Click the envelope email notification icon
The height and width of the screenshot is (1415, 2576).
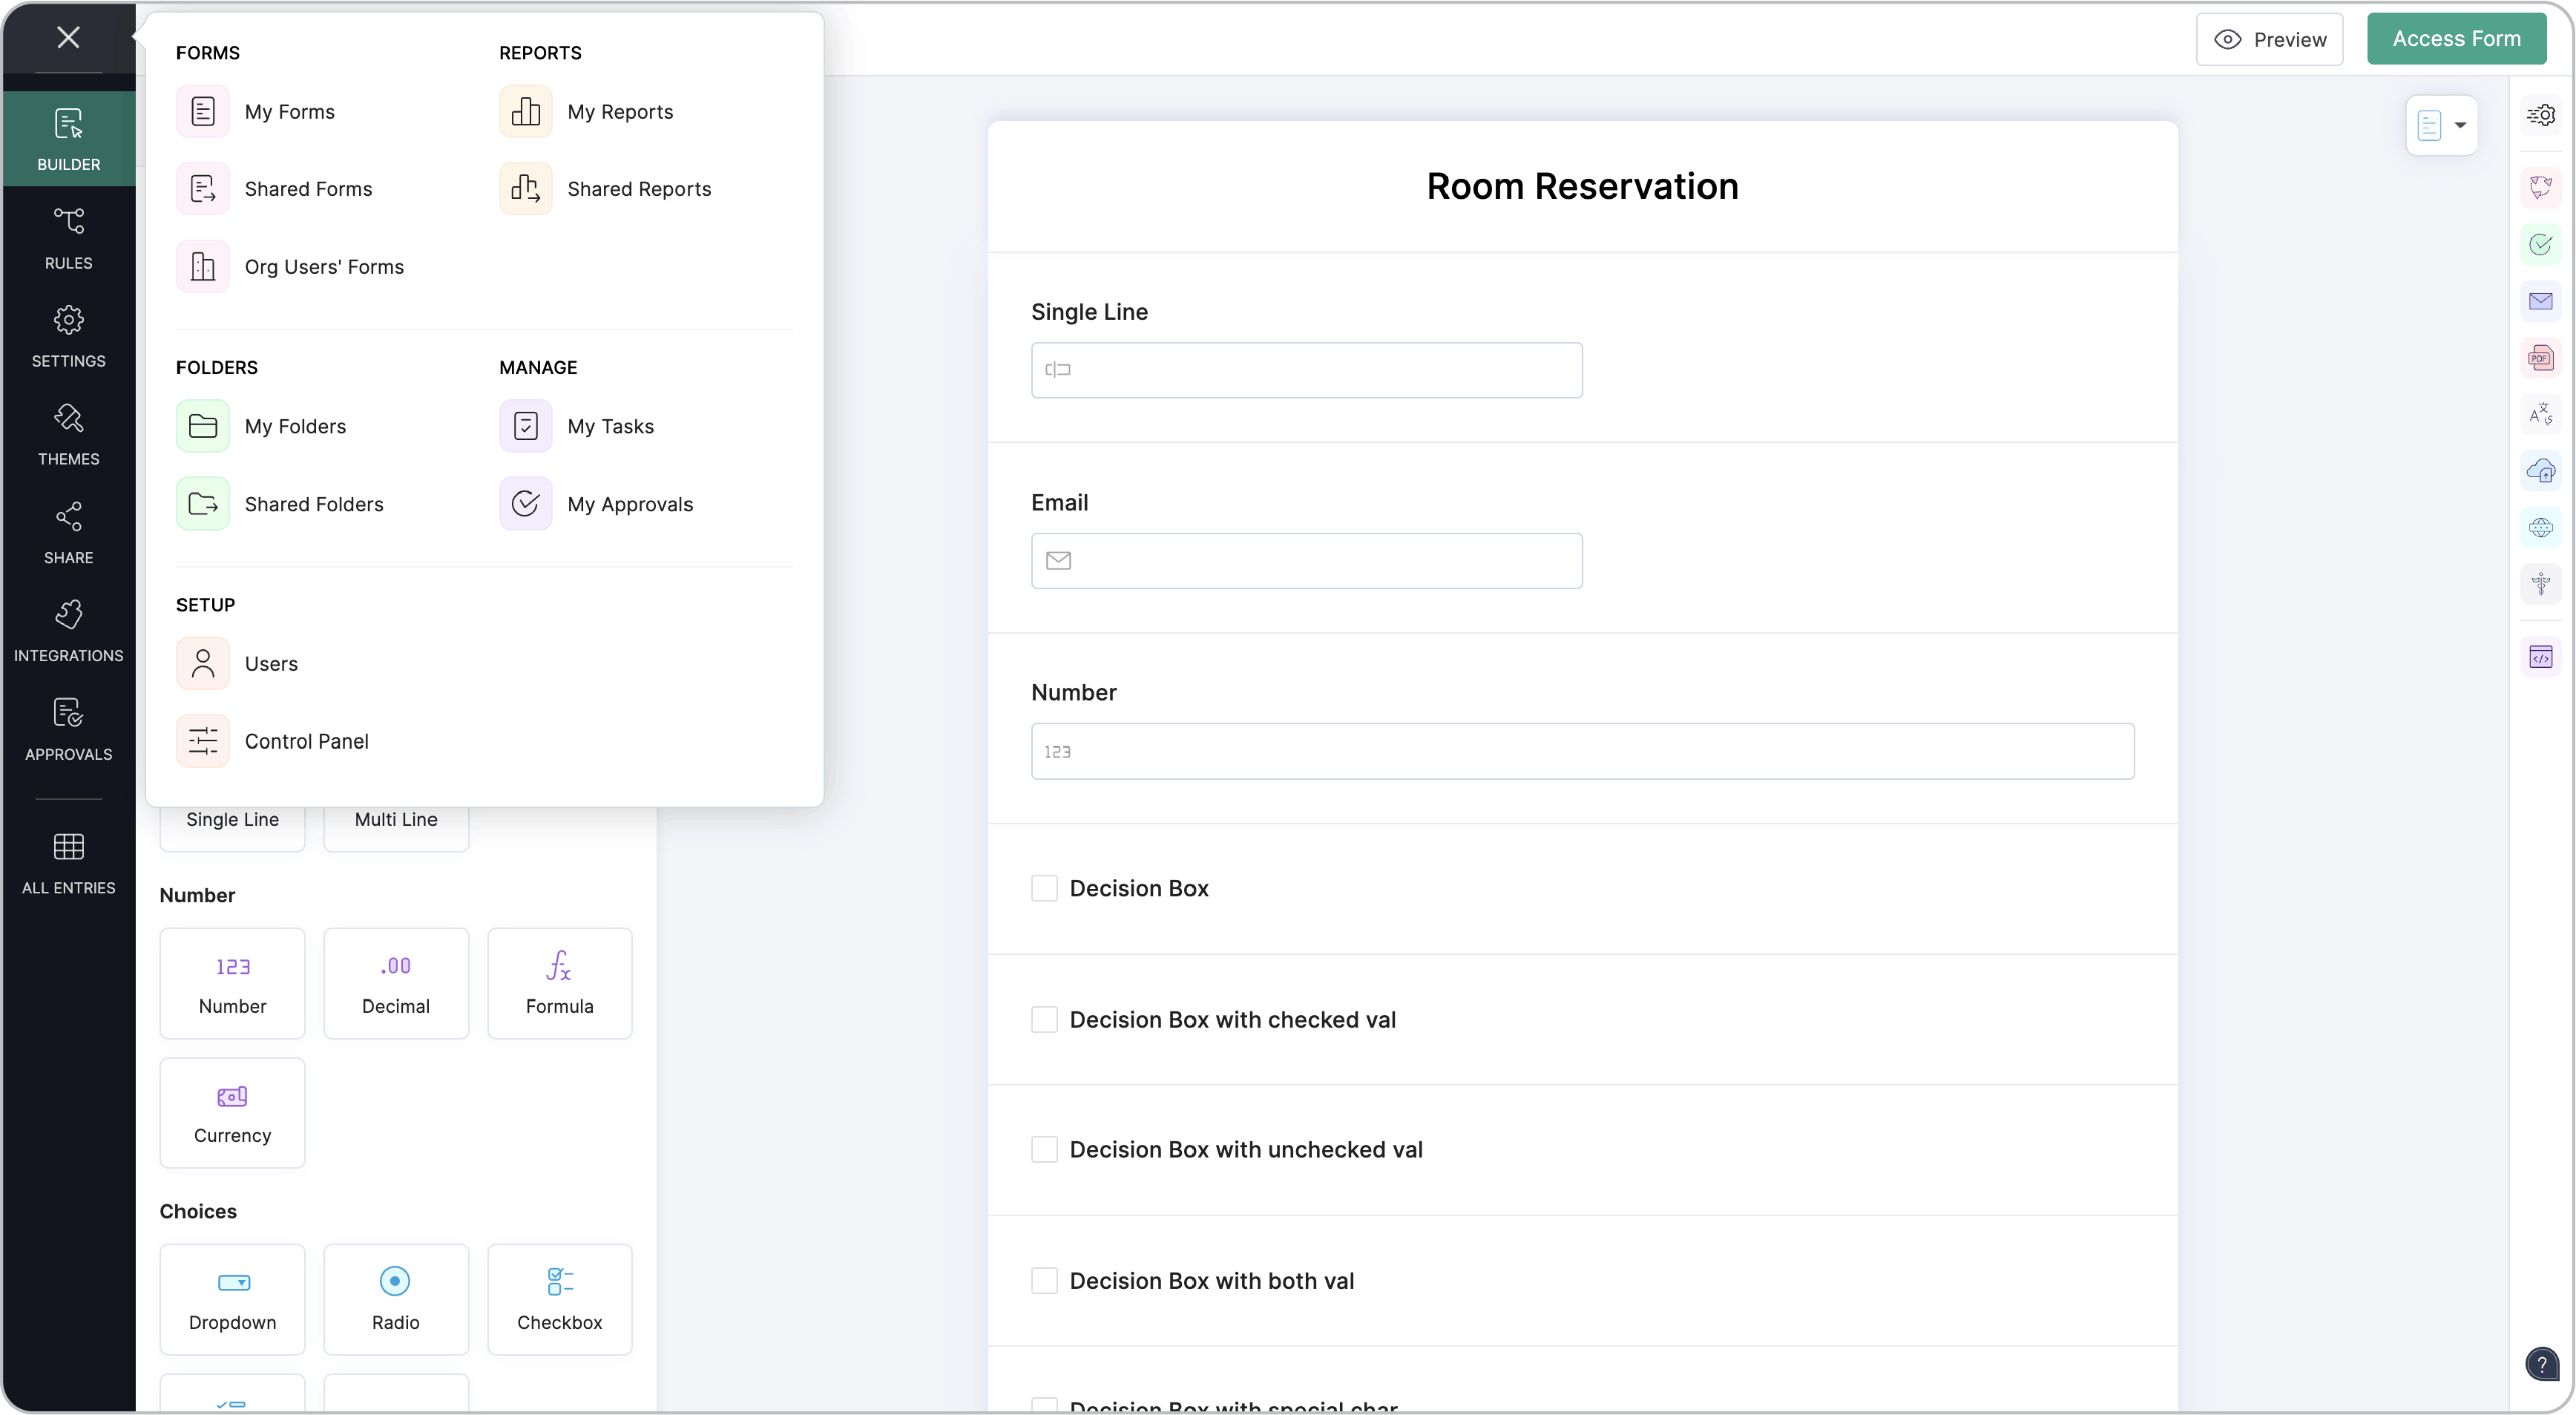[2540, 301]
